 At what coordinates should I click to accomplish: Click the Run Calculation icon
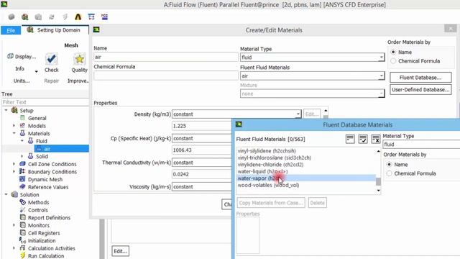[x=22, y=255]
